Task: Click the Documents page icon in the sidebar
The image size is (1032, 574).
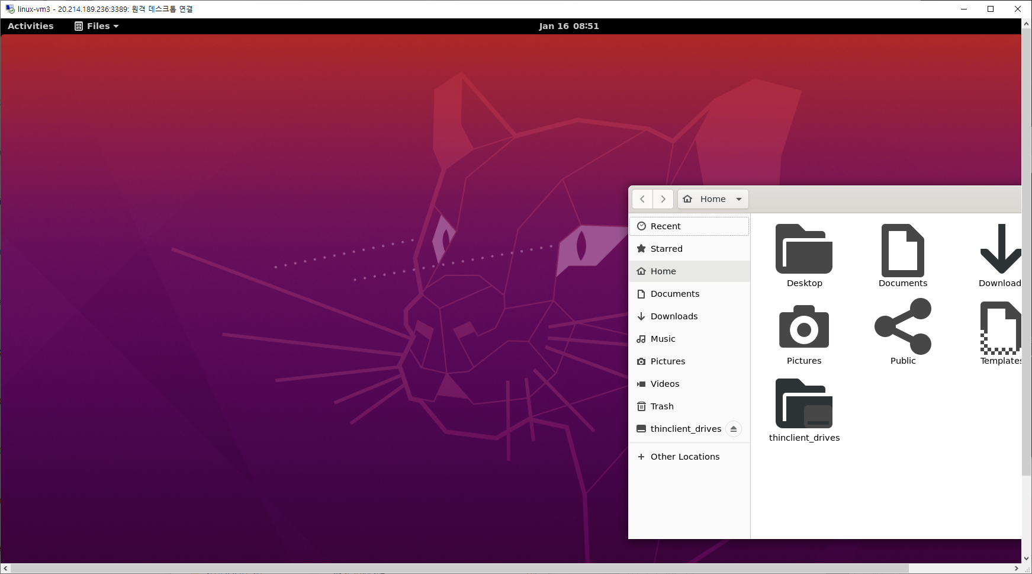Action: point(641,294)
